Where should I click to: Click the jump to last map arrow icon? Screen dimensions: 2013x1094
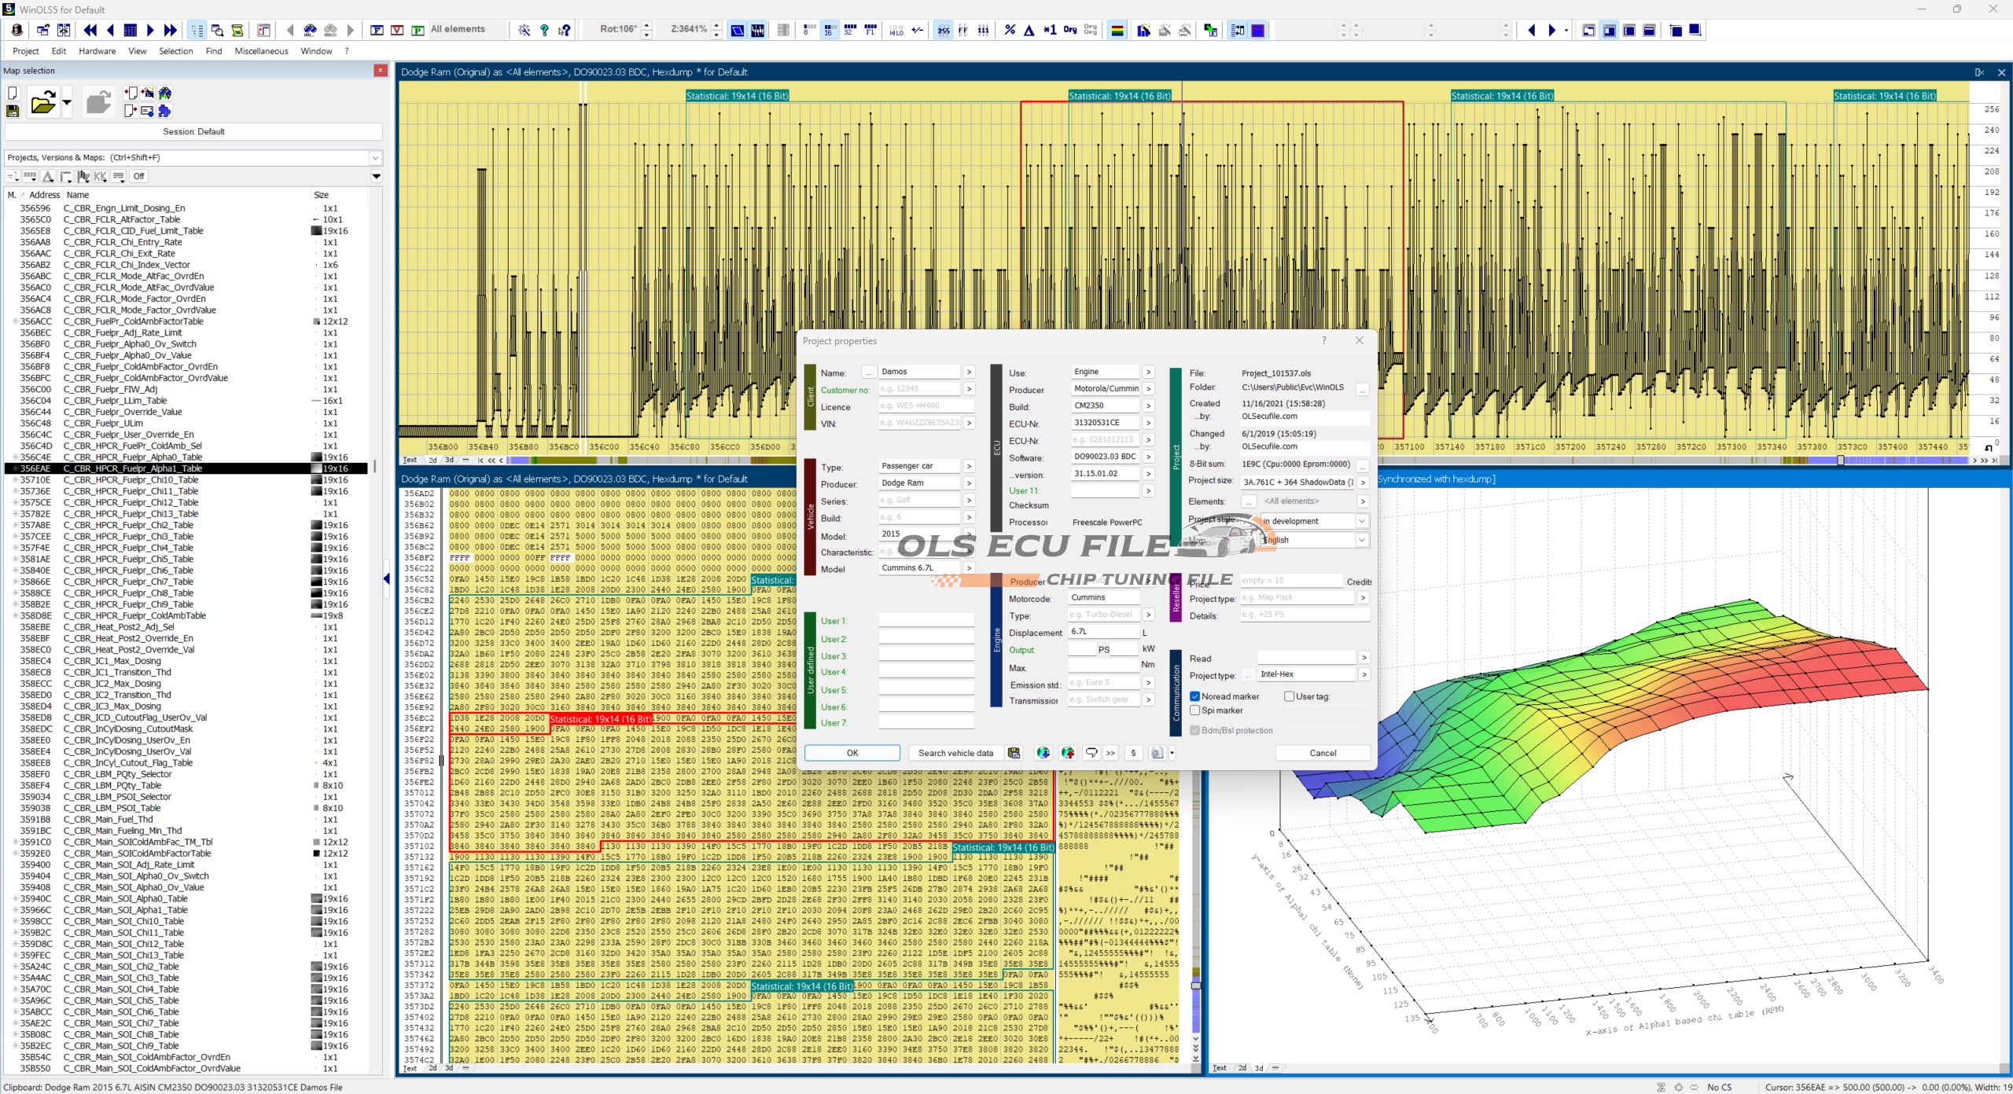tap(171, 31)
